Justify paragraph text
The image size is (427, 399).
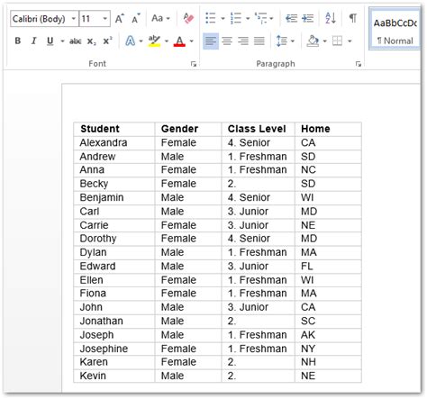tap(259, 41)
